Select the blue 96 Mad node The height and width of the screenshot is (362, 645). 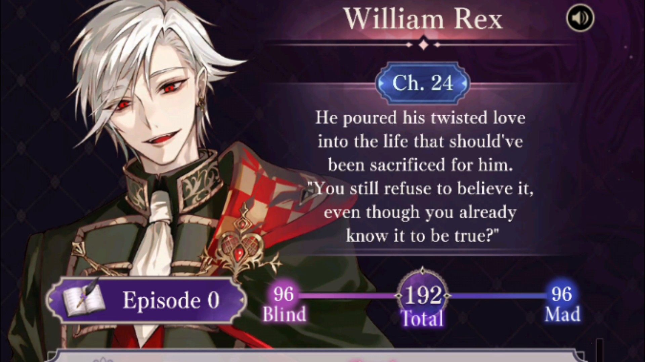561,294
